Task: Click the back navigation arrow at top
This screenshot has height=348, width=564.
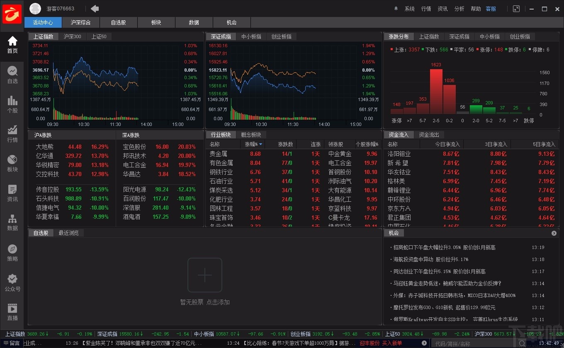Action: point(95,8)
